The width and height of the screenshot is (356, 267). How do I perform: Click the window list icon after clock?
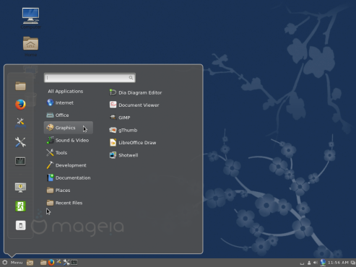tap(353, 263)
